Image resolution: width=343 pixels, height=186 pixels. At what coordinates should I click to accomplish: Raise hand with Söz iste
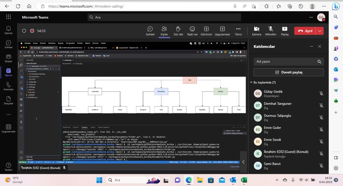pos(178,31)
